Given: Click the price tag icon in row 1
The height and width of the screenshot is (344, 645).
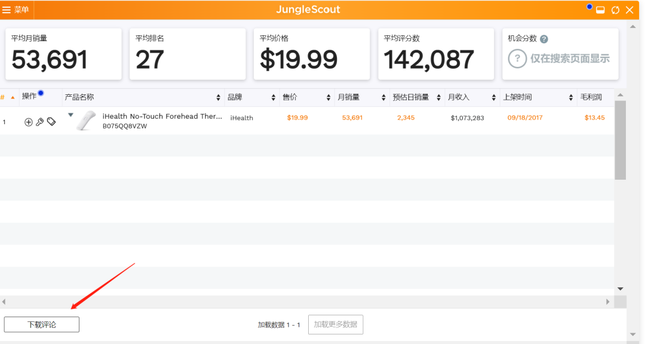Looking at the screenshot, I should [x=51, y=122].
